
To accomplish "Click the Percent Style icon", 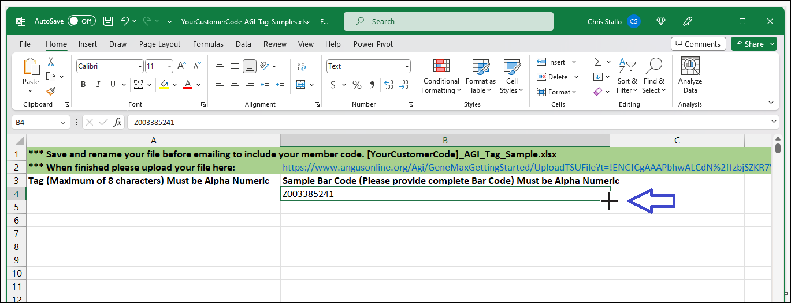I will pyautogui.click(x=357, y=85).
